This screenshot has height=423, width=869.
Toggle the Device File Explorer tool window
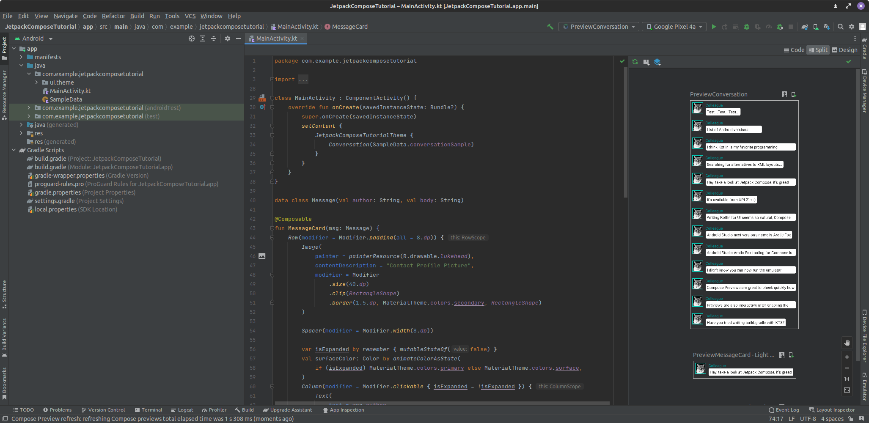pyautogui.click(x=865, y=336)
